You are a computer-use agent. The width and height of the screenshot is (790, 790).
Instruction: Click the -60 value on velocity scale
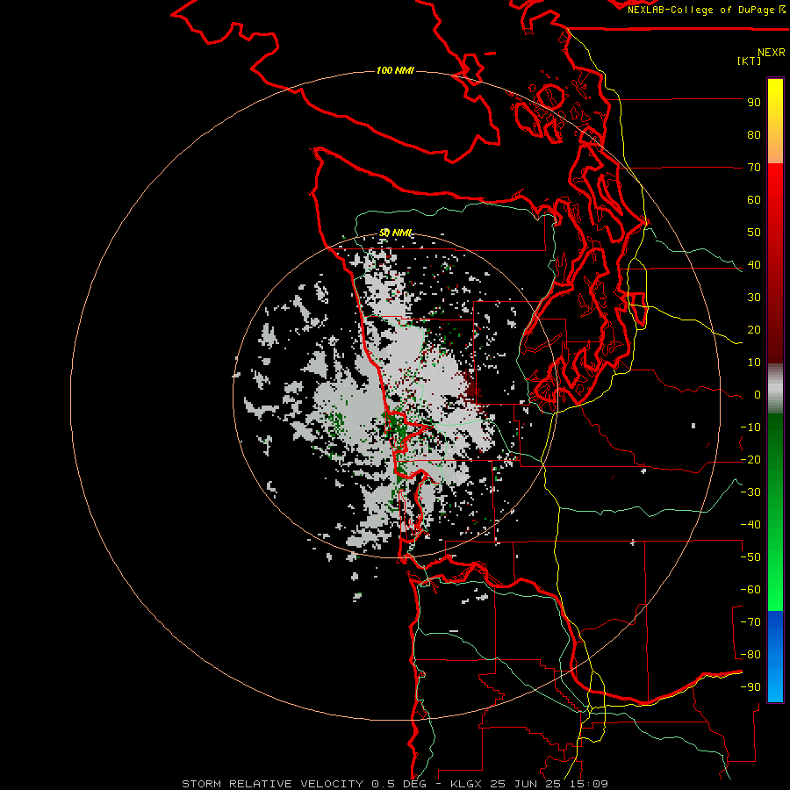point(750,590)
